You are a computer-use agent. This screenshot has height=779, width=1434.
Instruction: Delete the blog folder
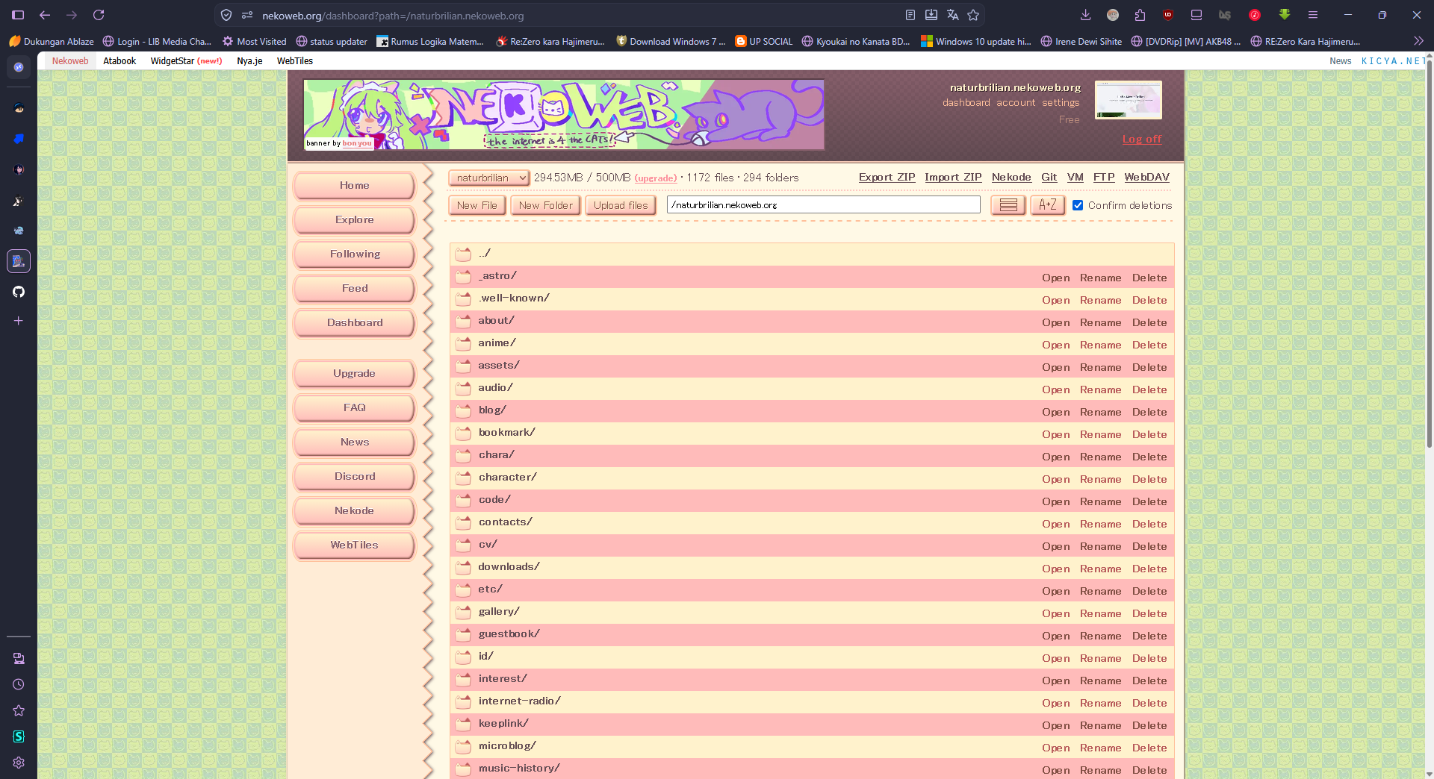click(x=1149, y=412)
